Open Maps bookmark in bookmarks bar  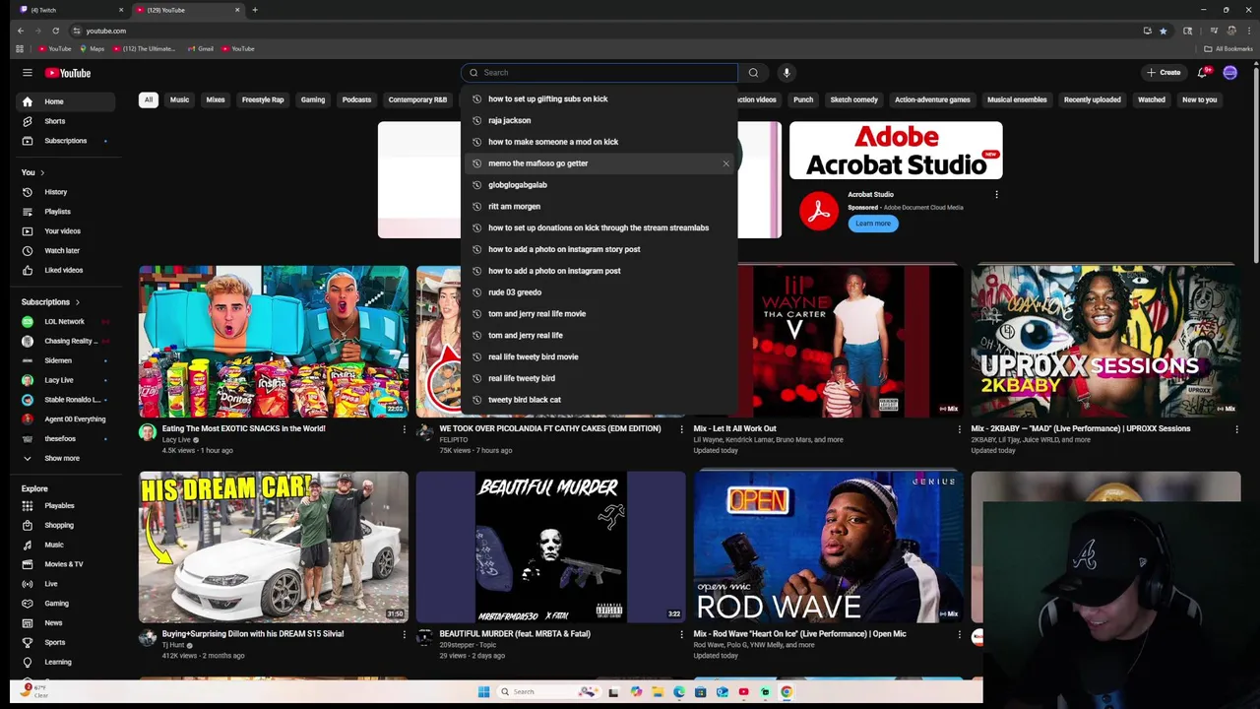point(93,48)
